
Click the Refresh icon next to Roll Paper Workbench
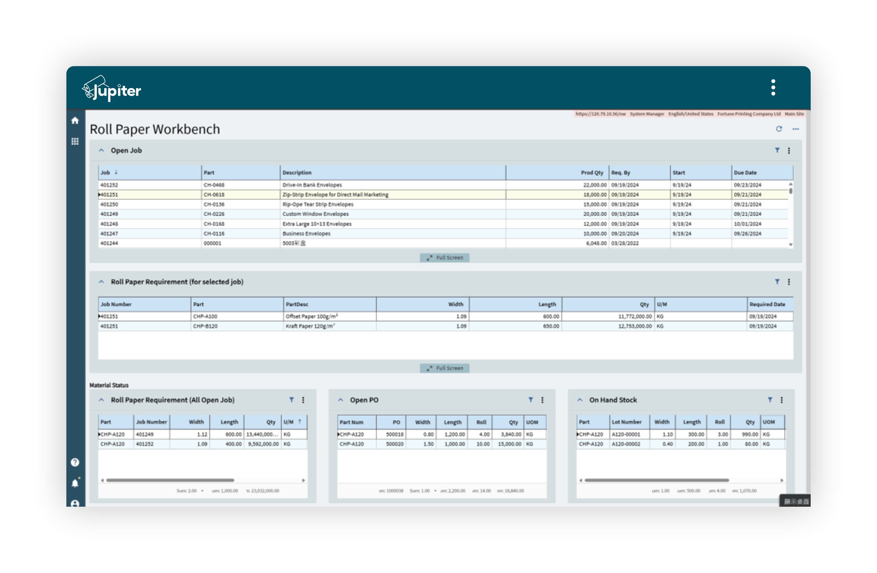(x=779, y=129)
